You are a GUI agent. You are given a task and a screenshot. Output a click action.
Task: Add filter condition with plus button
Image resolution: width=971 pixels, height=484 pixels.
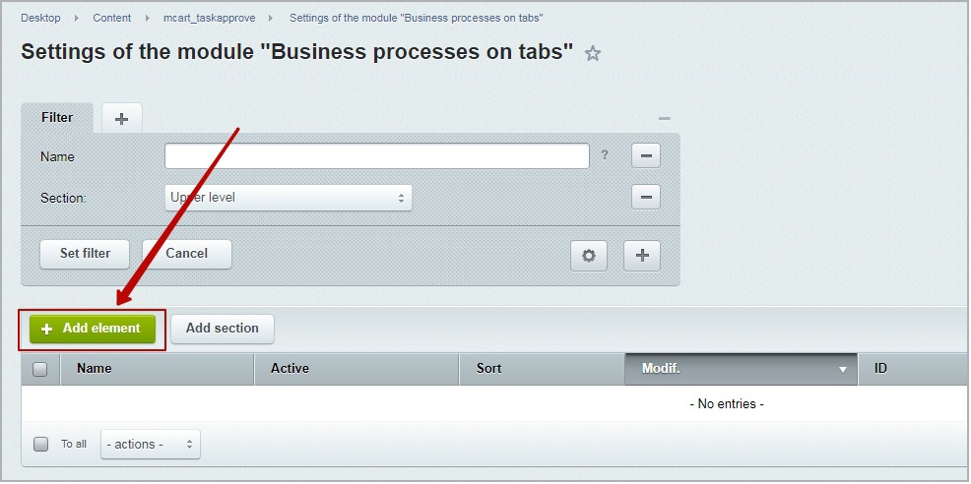click(x=642, y=256)
